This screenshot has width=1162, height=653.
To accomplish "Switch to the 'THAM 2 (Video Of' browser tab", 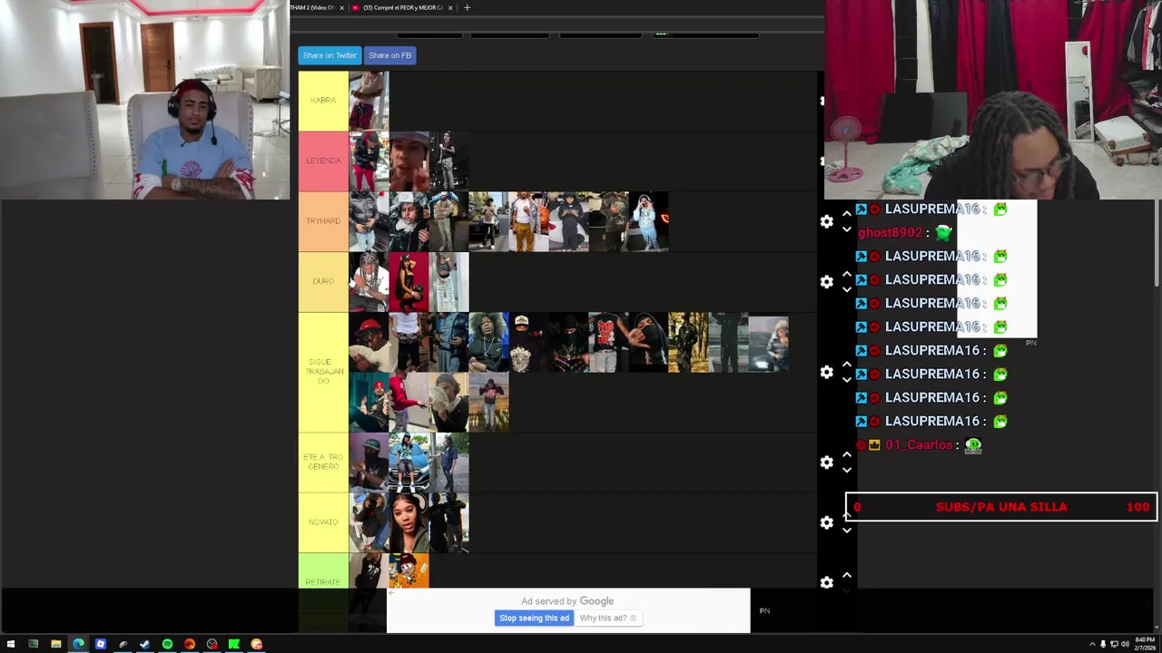I will [311, 7].
